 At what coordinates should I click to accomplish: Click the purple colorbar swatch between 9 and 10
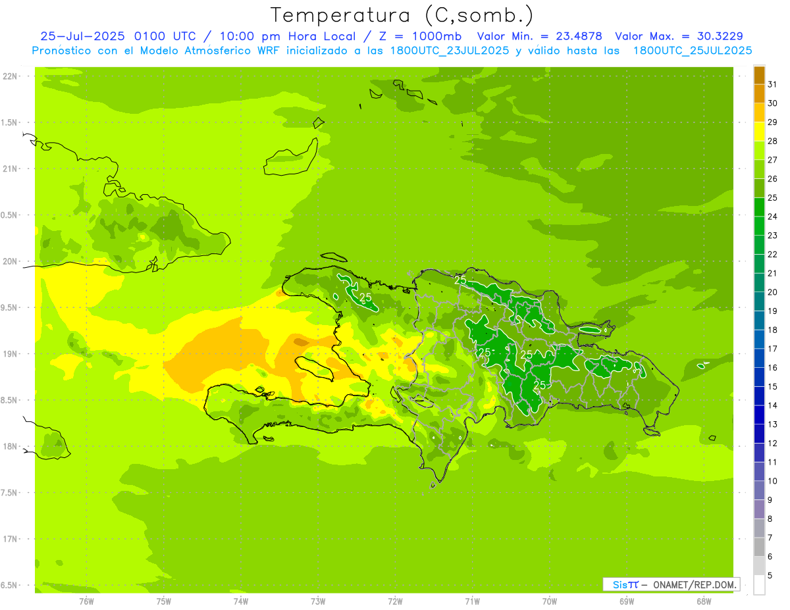point(759,490)
